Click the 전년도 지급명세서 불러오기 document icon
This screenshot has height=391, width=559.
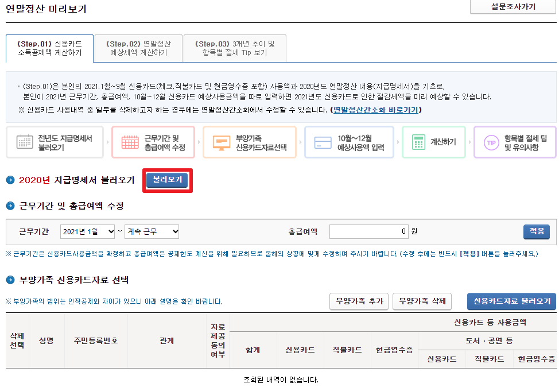pyautogui.click(x=25, y=141)
